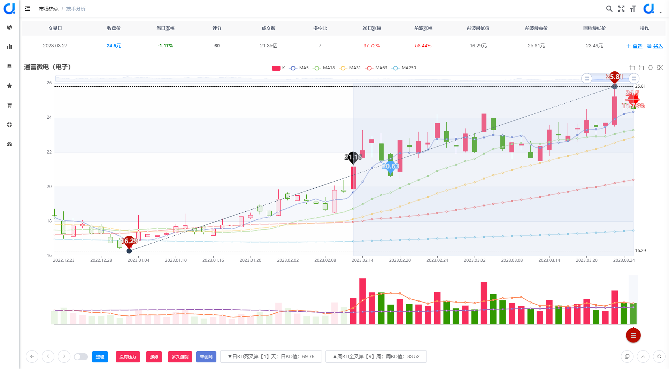Open the shopping cart sidebar icon
The image size is (669, 369).
click(9, 105)
